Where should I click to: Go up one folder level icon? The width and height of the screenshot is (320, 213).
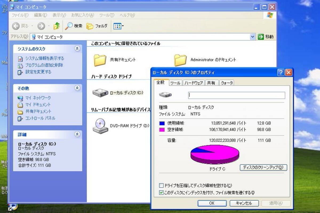57,26
